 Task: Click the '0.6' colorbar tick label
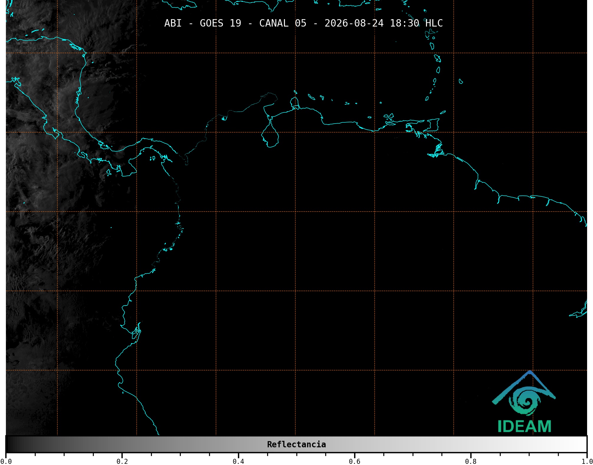pos(354,461)
